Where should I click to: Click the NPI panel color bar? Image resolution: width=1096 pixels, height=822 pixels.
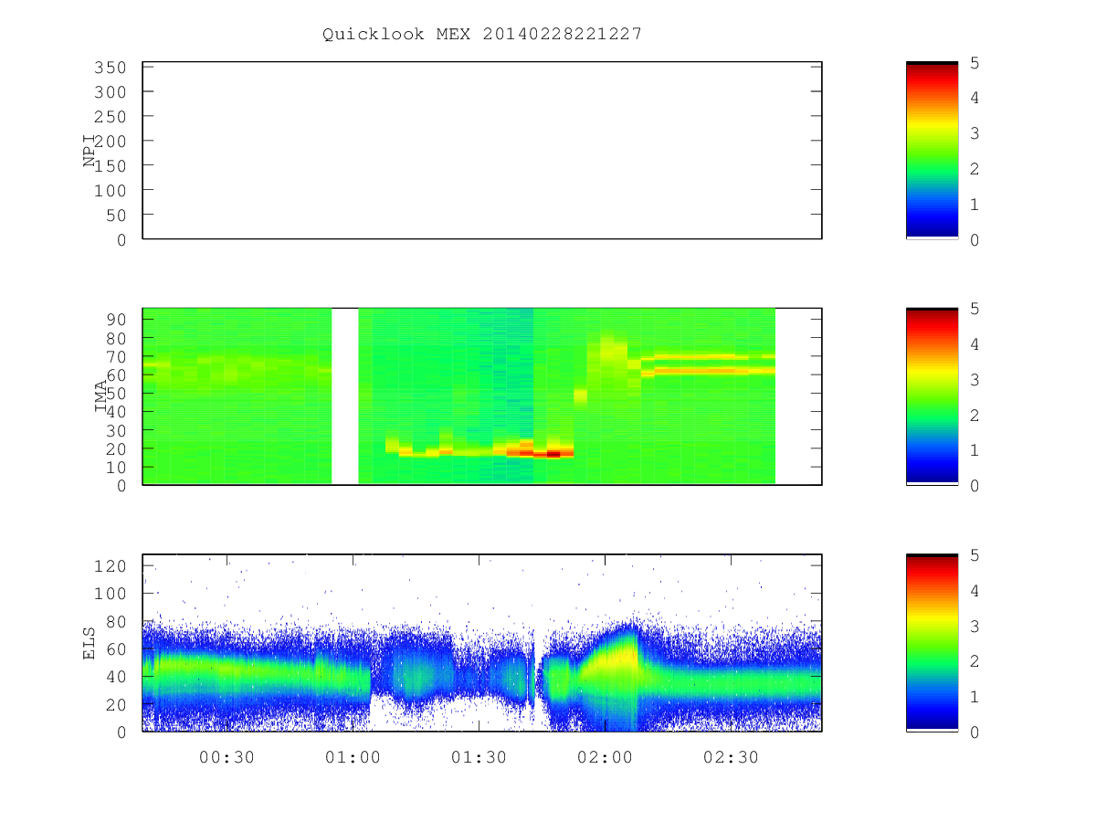click(x=932, y=150)
